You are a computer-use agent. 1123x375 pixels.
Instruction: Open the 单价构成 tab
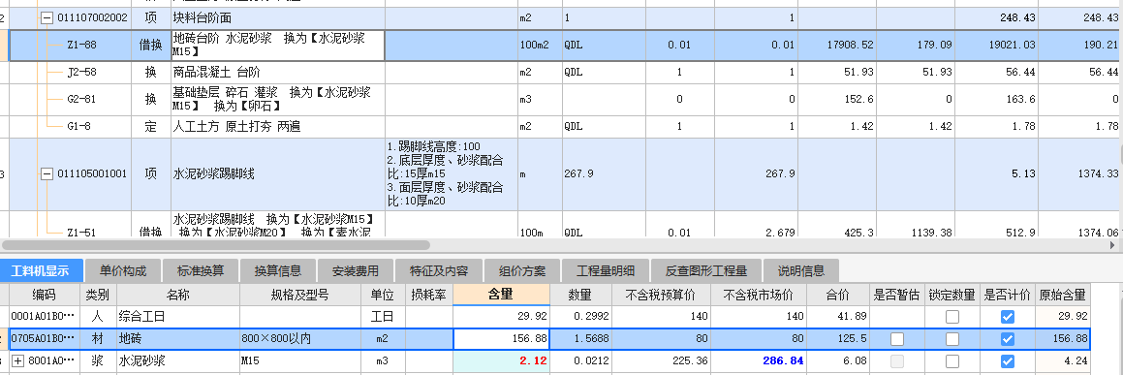[123, 271]
